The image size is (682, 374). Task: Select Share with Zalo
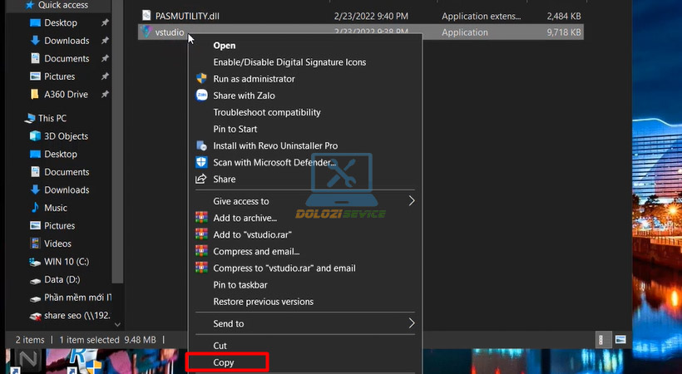[x=244, y=96]
